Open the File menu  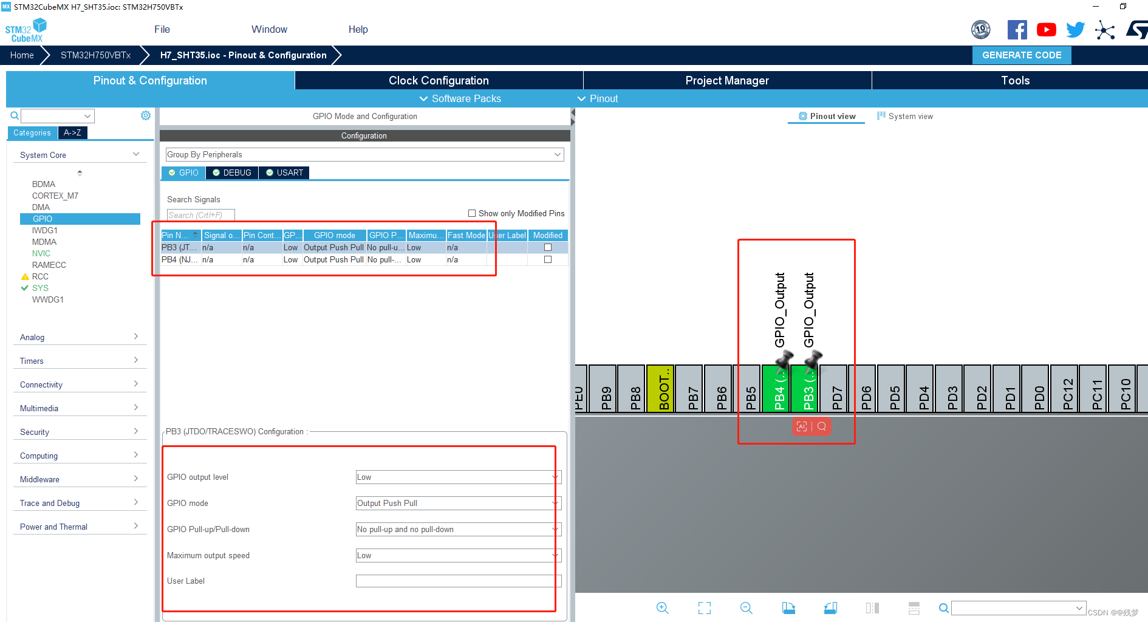click(x=162, y=29)
